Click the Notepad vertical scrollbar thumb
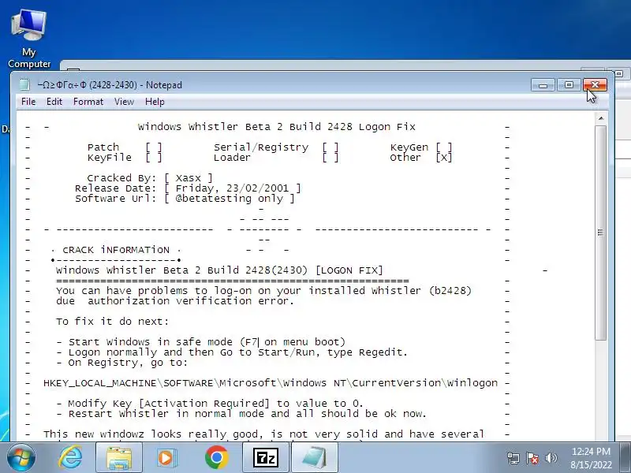 [x=601, y=233]
